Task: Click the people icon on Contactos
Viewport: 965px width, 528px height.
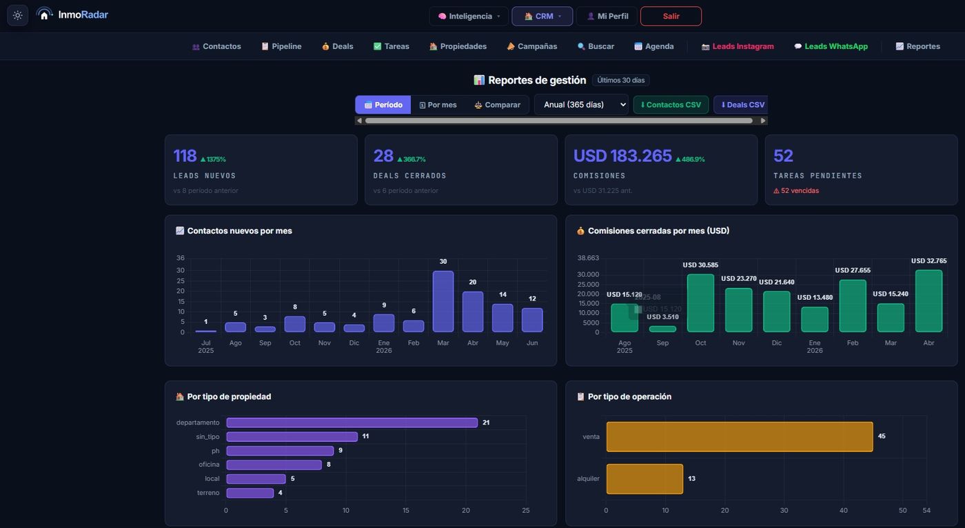Action: point(196,47)
